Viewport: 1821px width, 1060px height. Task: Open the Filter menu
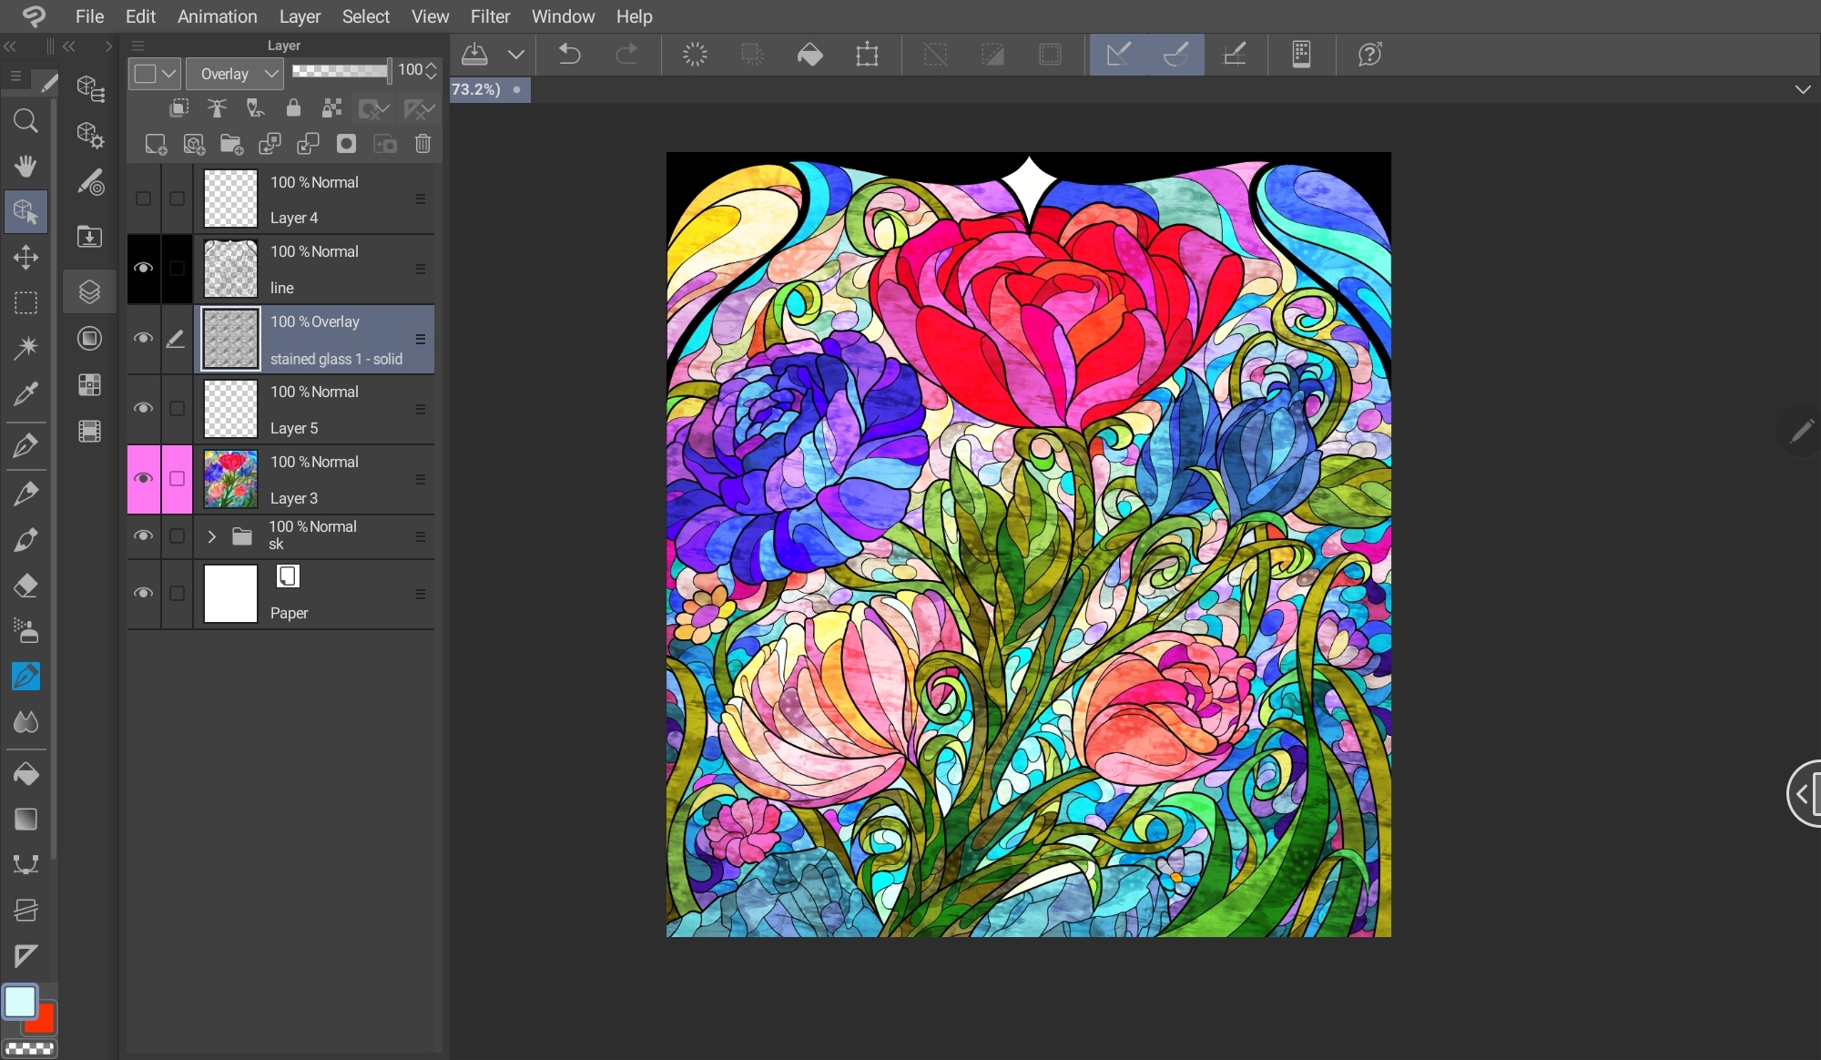coord(490,16)
